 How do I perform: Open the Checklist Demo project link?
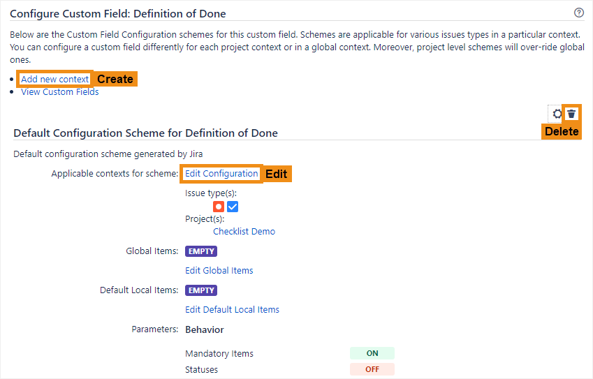tap(244, 231)
